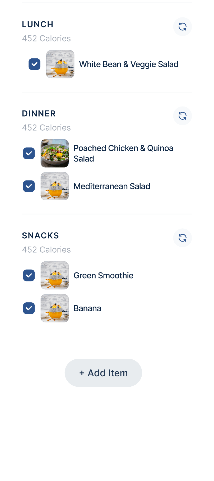This screenshot has height=481, width=214.
Task: Toggle Poached Chicken & Quinoa Salad checkbox
Action: 29,153
